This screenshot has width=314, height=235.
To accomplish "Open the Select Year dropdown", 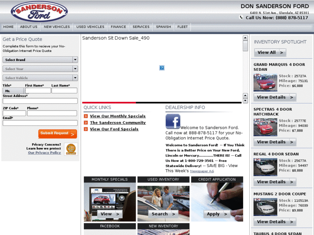I will (x=40, y=69).
